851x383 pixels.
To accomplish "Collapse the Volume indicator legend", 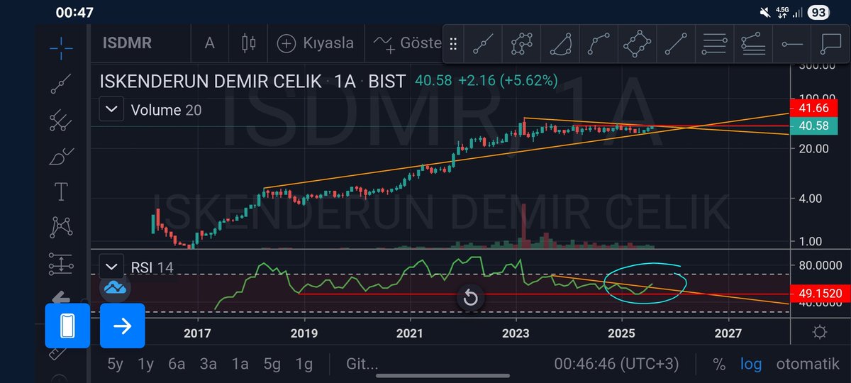I will point(111,110).
